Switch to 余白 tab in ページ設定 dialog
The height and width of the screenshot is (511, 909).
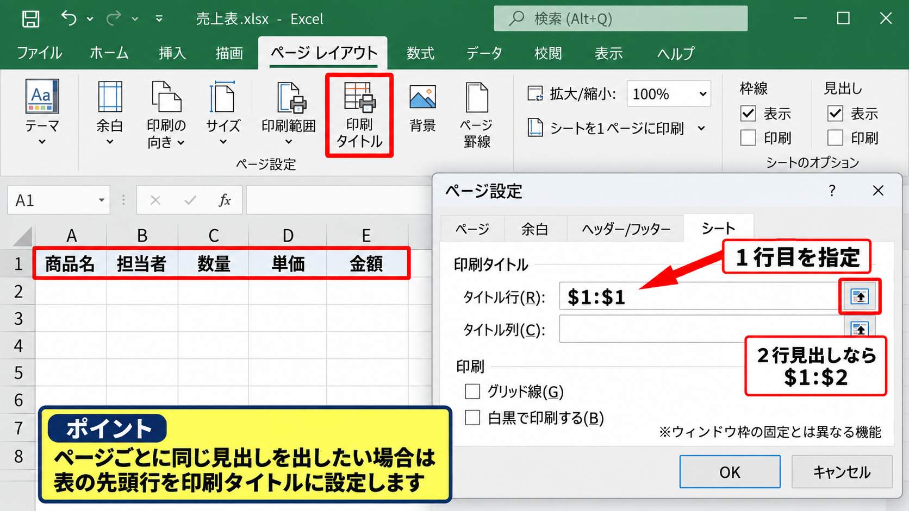pyautogui.click(x=535, y=229)
